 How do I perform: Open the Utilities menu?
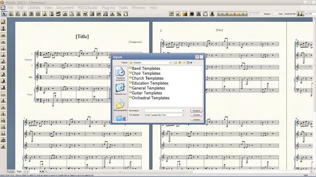[34, 8]
